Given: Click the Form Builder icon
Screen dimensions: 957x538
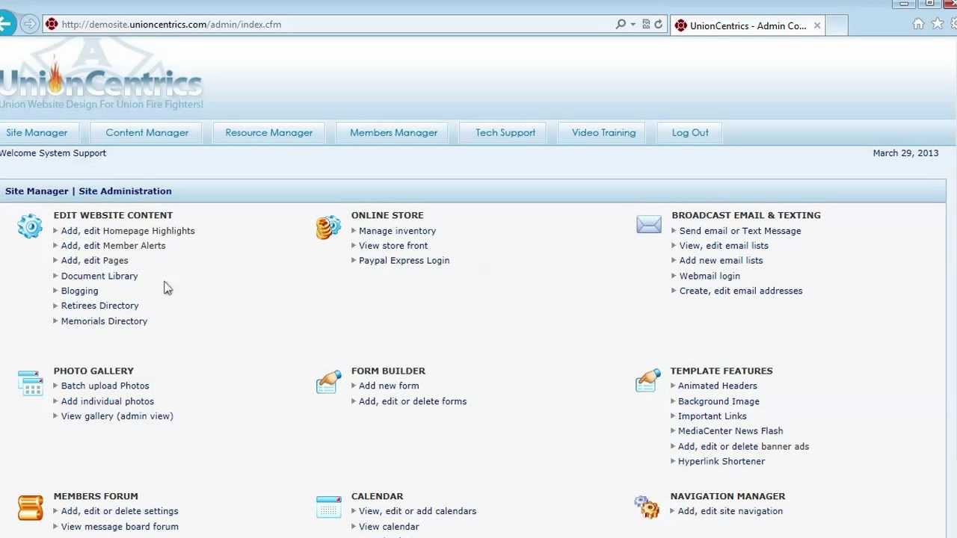Looking at the screenshot, I should 328,381.
